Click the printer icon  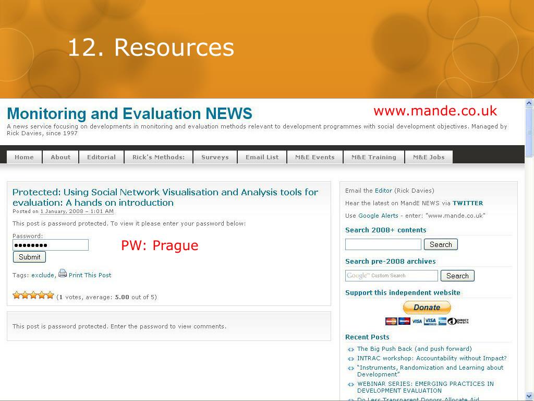[63, 274]
